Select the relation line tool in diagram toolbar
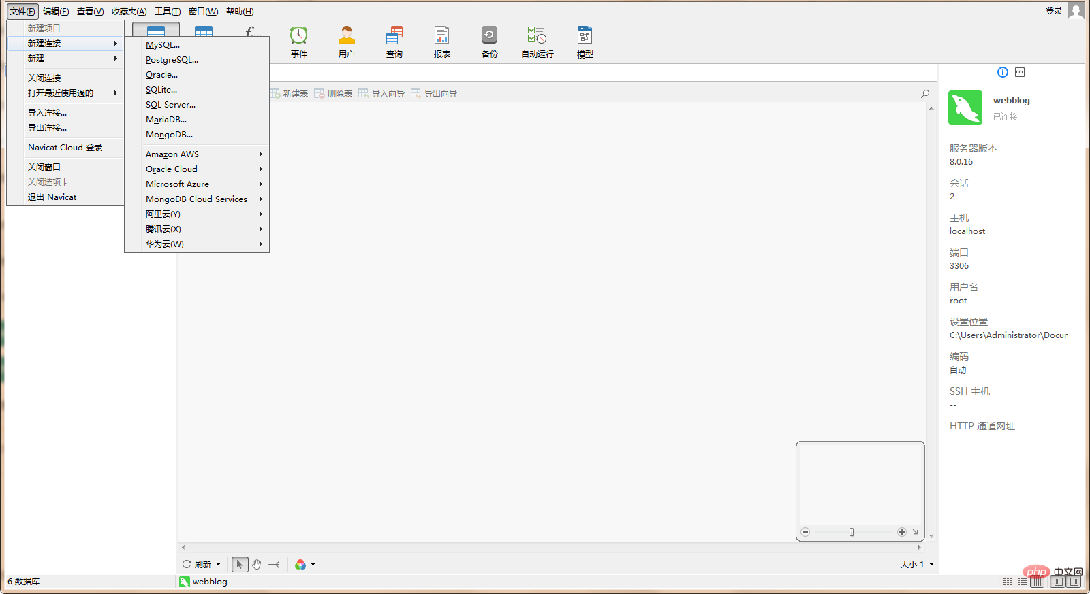 (274, 564)
